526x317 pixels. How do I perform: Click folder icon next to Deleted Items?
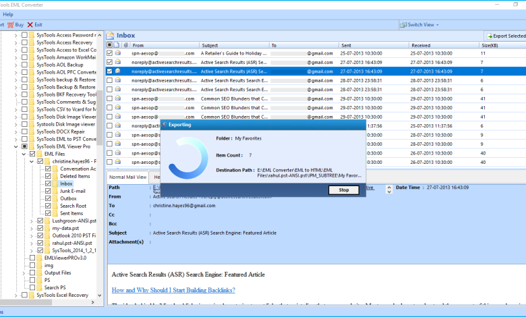(x=55, y=176)
